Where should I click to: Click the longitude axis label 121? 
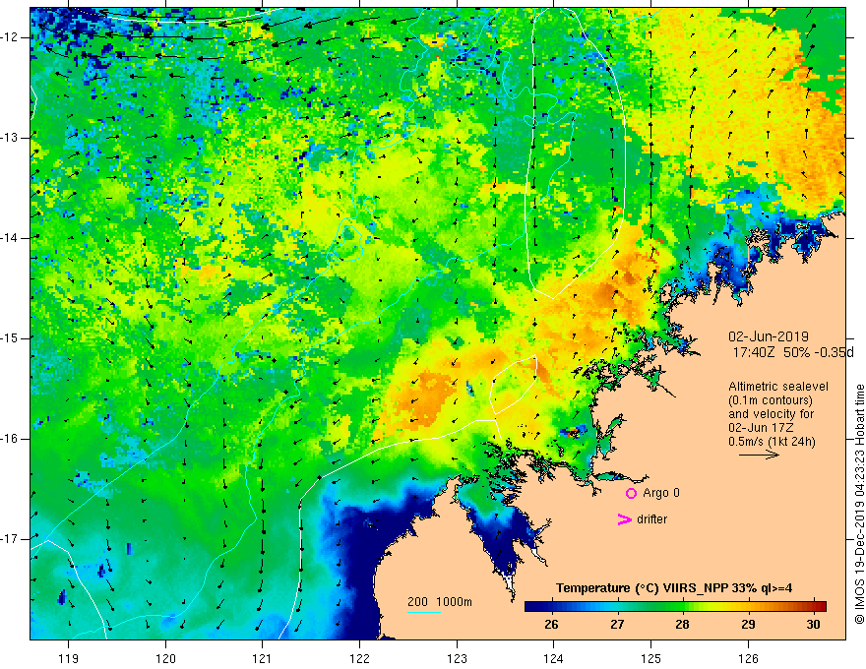pos(263,658)
